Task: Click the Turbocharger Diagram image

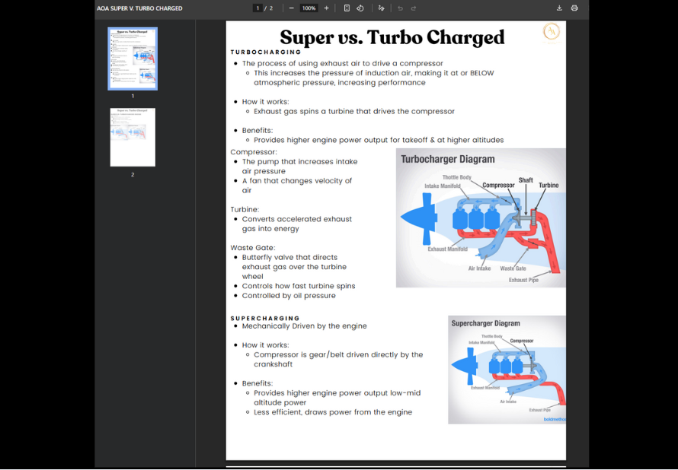Action: coord(481,218)
